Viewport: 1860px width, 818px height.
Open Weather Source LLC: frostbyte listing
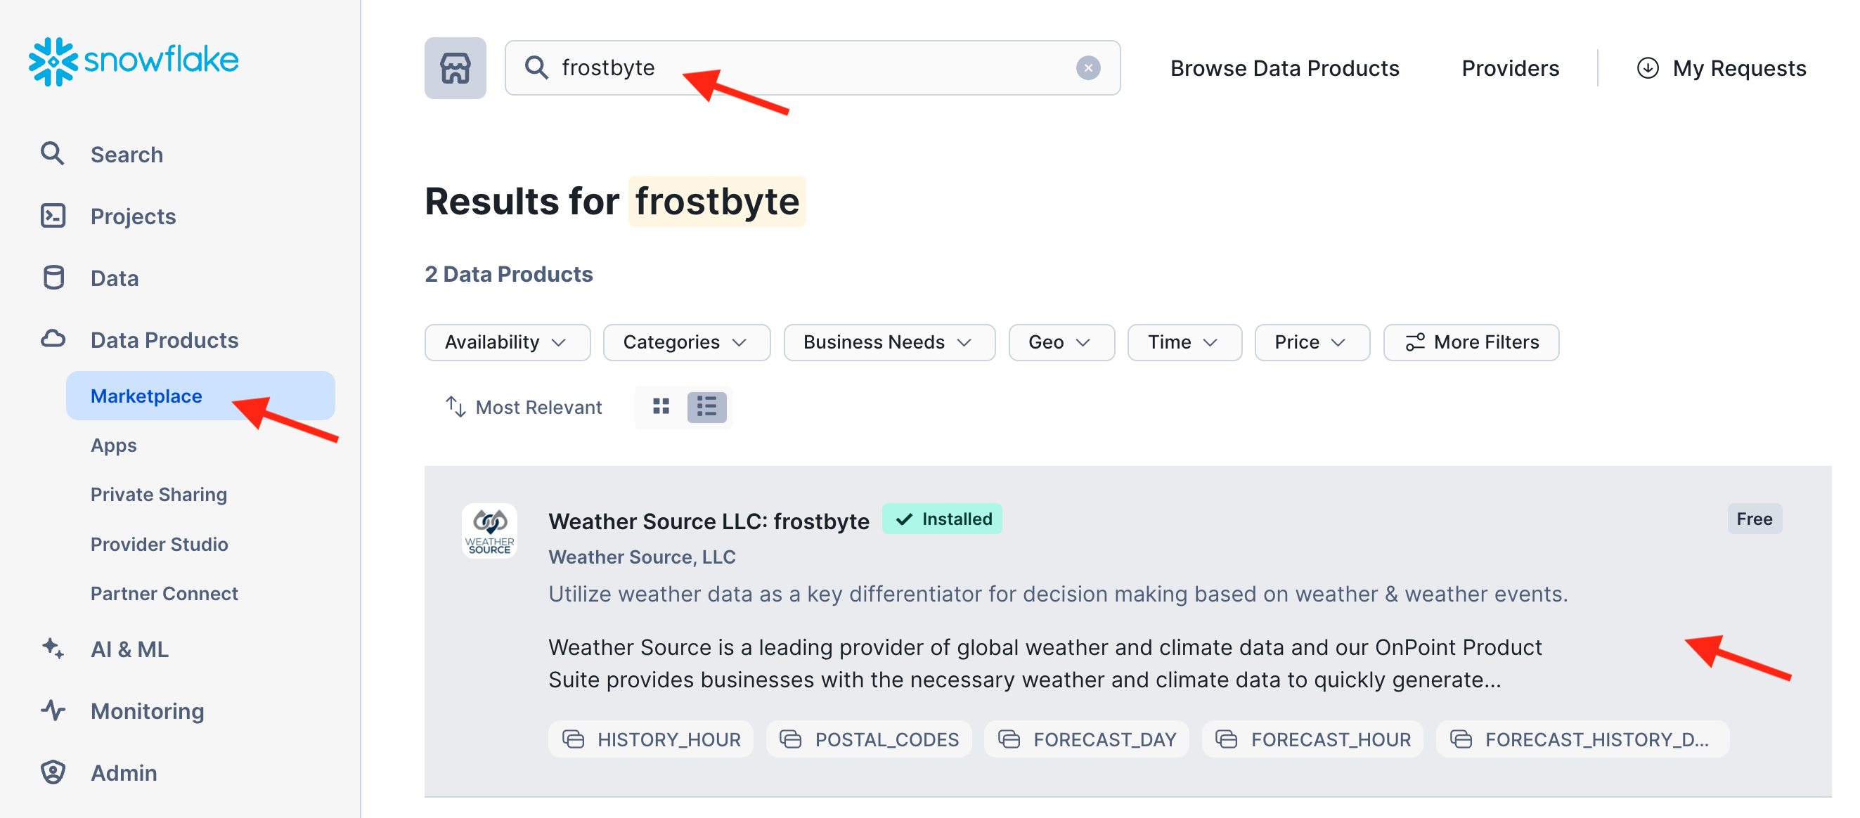(709, 521)
